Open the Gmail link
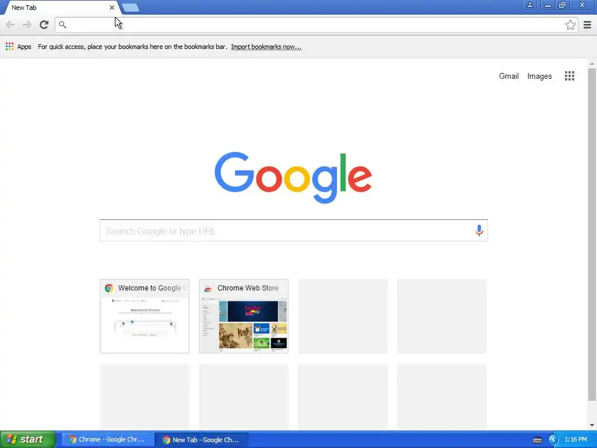 pos(508,76)
